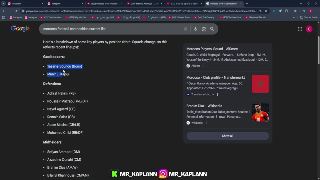Viewport: 320px width, 180px height.
Task: Open the Tous les favoris folder
Action: coord(309,17)
